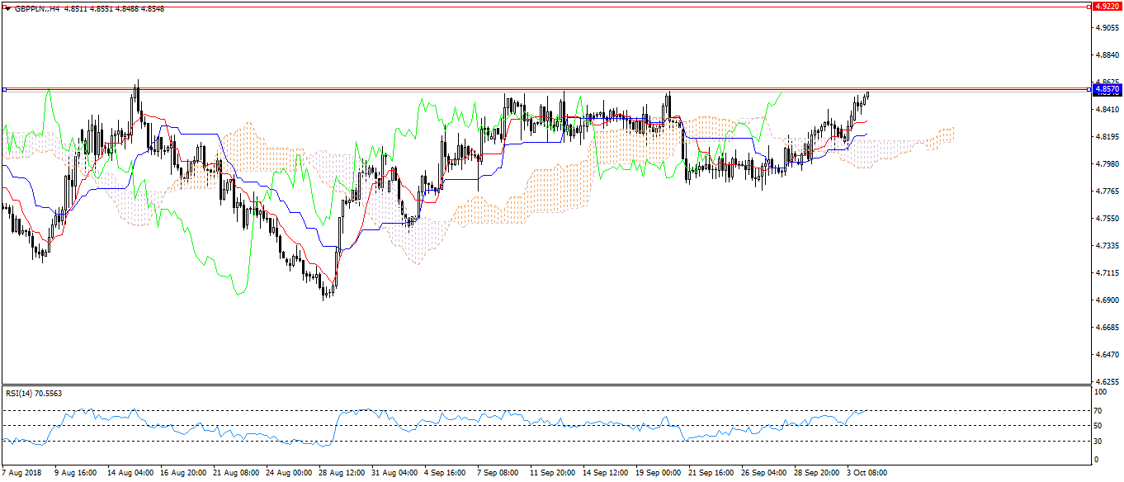Click the 4.6255 price scale value
The width and height of the screenshot is (1124, 482).
pyautogui.click(x=1106, y=381)
